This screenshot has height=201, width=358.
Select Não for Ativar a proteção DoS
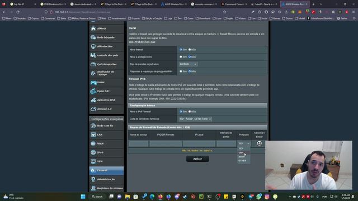coord(190,57)
